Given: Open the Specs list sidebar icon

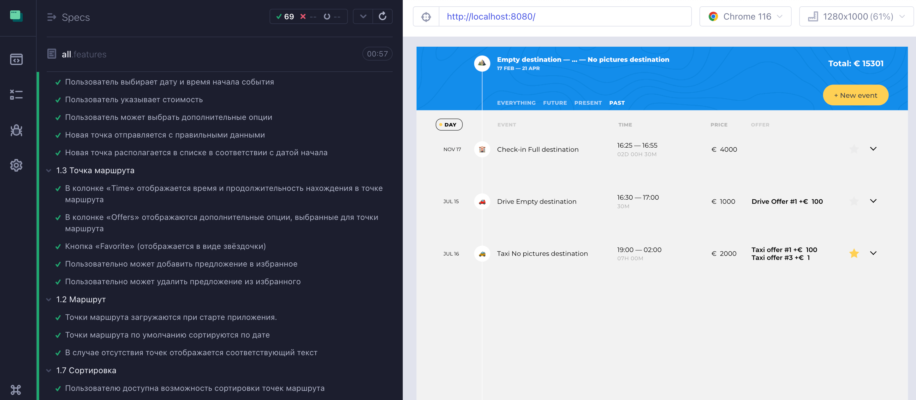Looking at the screenshot, I should [x=16, y=59].
